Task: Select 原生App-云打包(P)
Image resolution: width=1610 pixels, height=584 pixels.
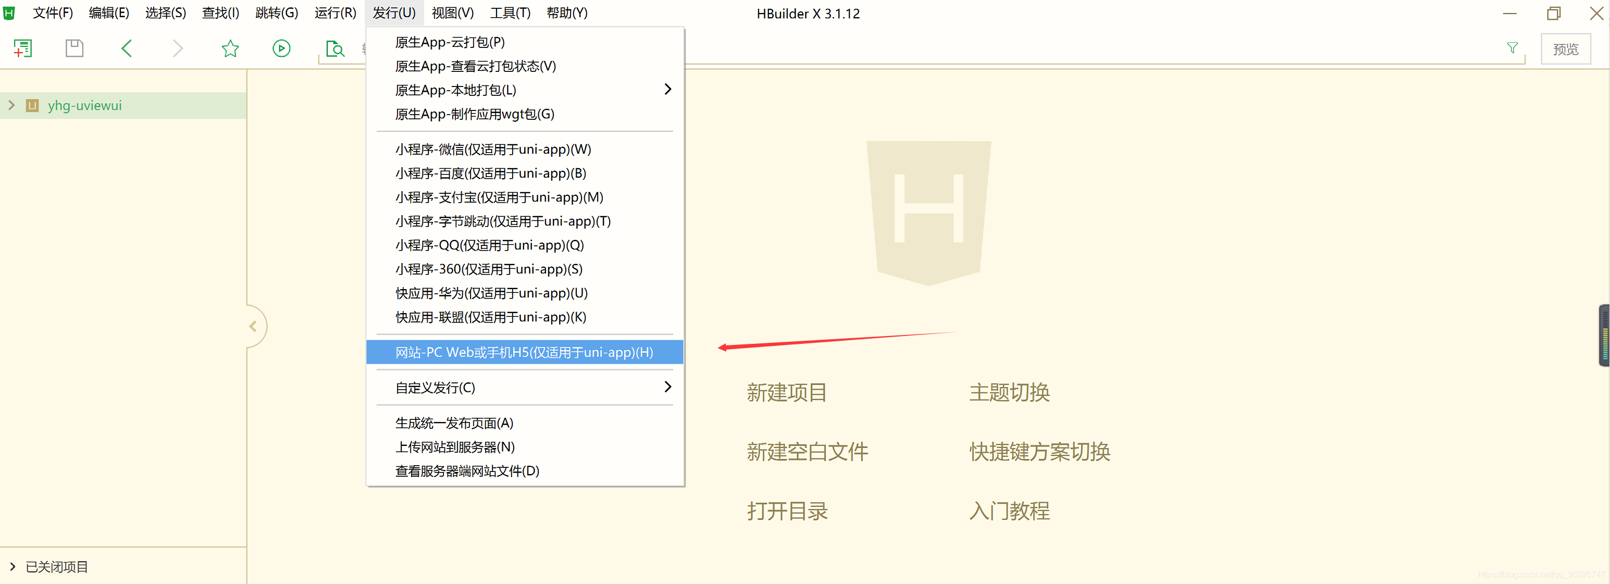Action: pyautogui.click(x=524, y=42)
